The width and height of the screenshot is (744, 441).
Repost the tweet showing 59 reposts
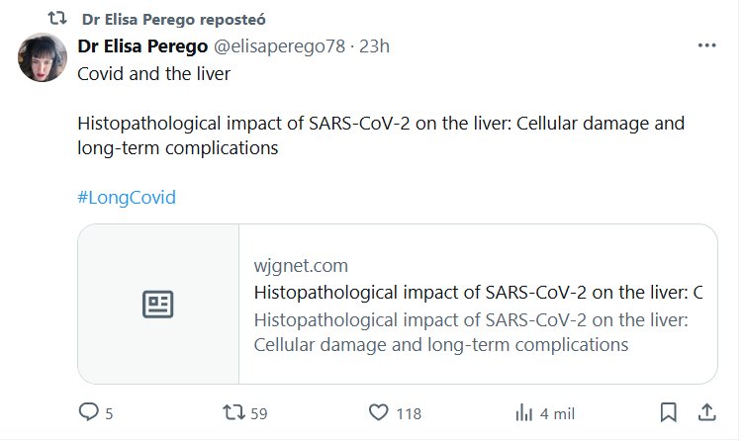(229, 413)
